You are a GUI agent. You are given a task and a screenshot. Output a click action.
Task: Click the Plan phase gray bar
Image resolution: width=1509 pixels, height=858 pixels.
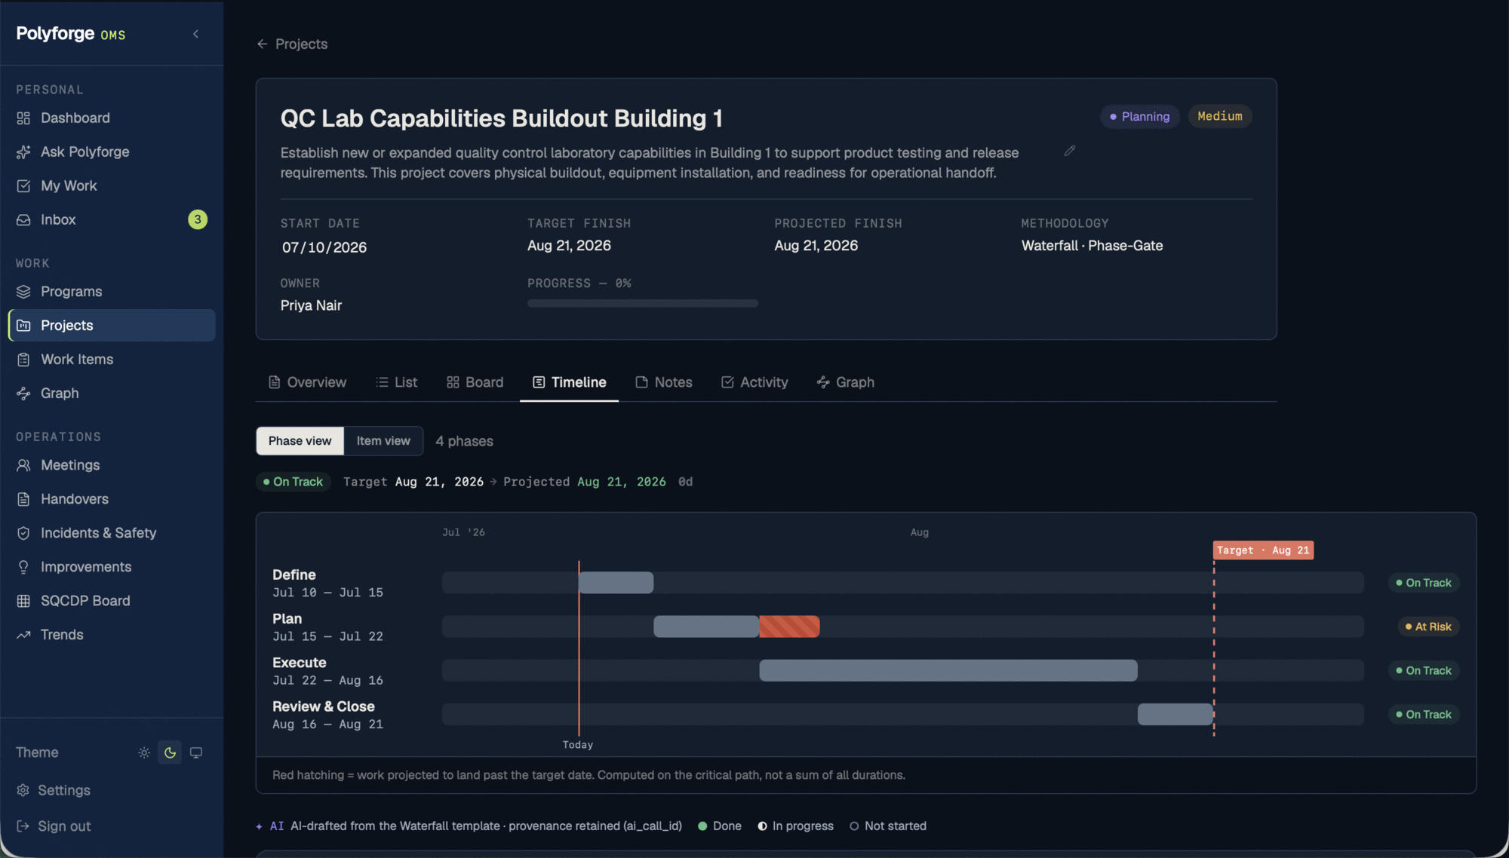point(706,627)
